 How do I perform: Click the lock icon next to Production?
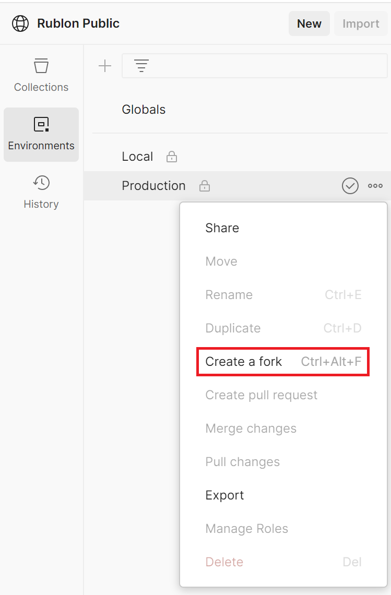pyautogui.click(x=205, y=186)
